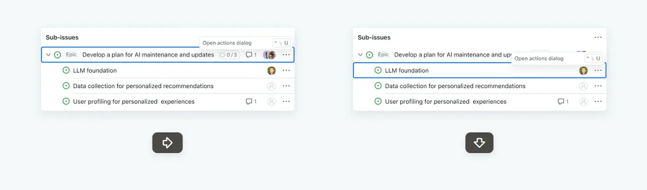The image size is (647, 190).
Task: Open actions menu for Data collection in right panel
Action: tap(598, 86)
